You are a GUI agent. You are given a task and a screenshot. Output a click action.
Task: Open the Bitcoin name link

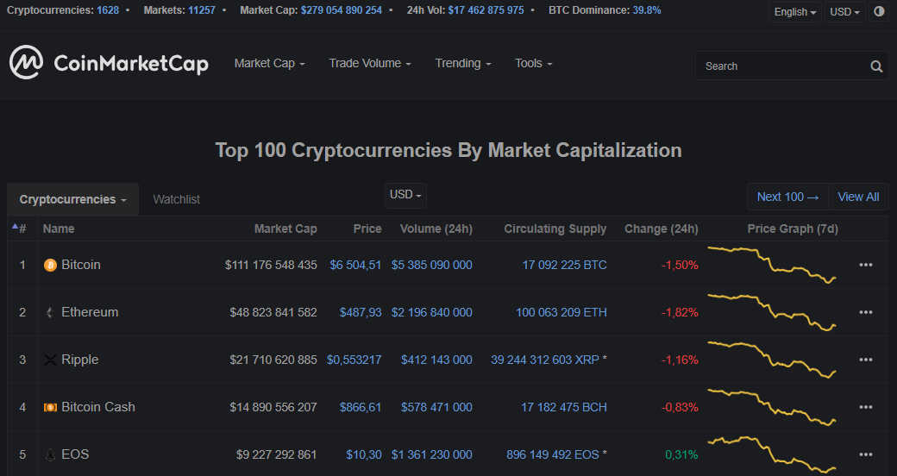pyautogui.click(x=81, y=265)
